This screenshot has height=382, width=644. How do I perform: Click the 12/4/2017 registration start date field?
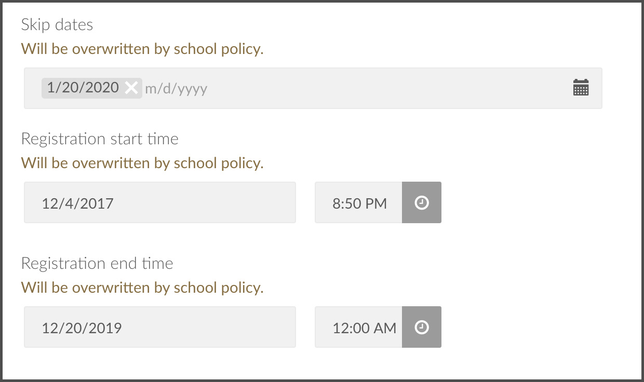(x=159, y=202)
